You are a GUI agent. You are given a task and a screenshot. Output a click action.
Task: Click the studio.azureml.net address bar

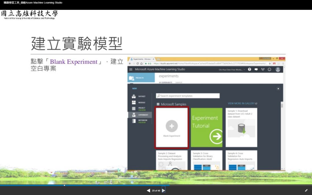(206, 64)
